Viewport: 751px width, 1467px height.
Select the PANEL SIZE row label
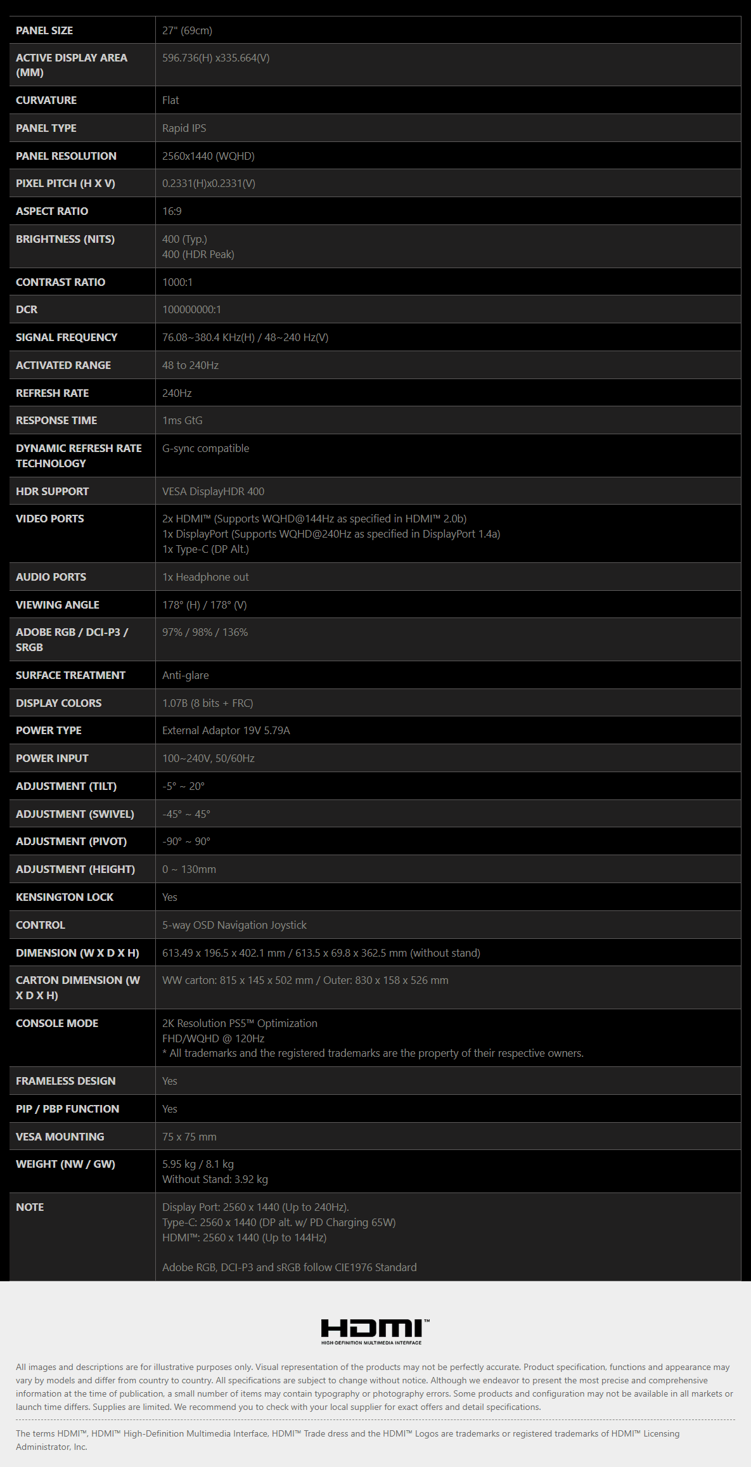click(44, 30)
